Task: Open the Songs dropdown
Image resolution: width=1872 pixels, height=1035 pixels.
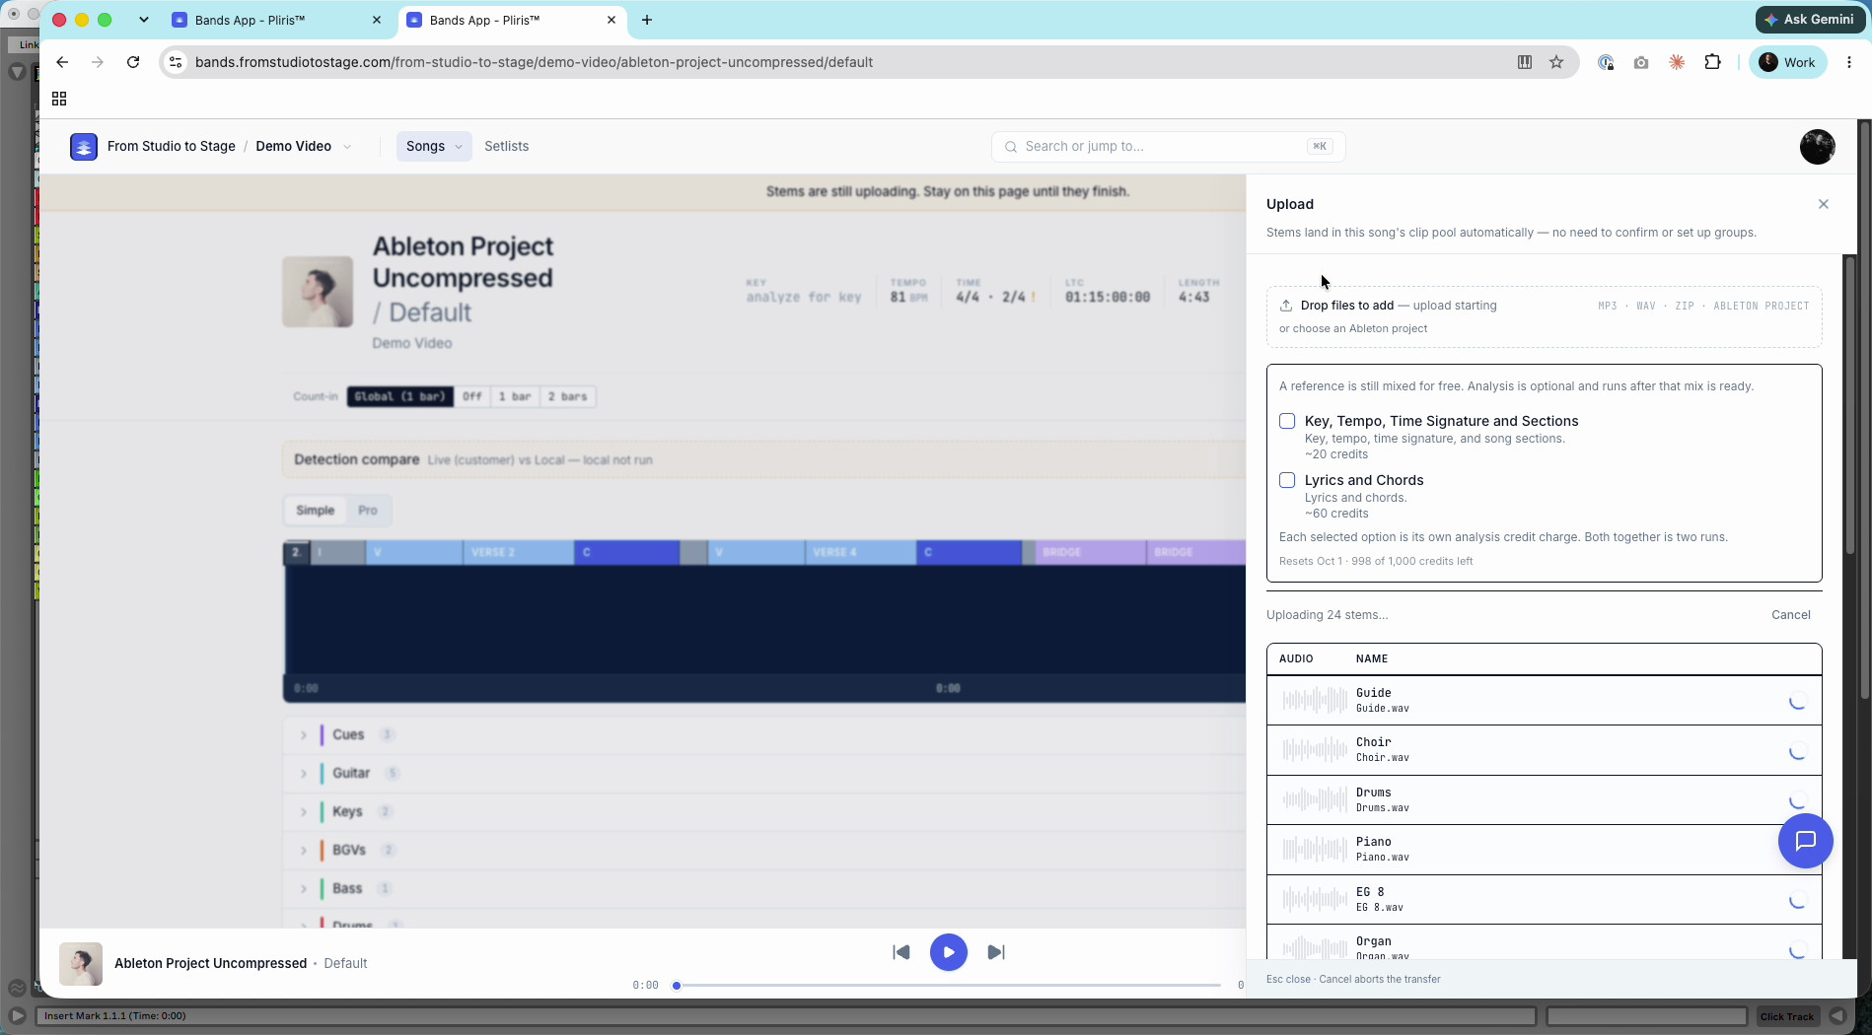Action: pos(434,146)
